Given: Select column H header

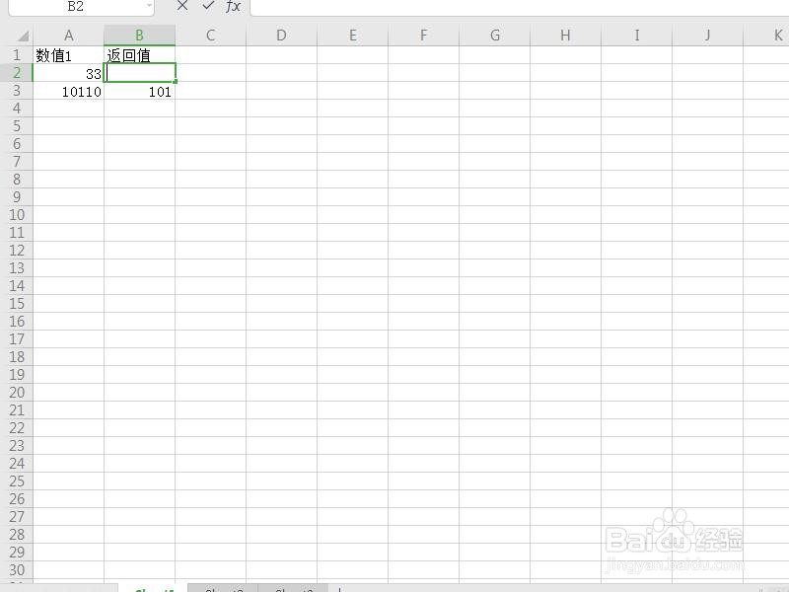Looking at the screenshot, I should [x=565, y=36].
